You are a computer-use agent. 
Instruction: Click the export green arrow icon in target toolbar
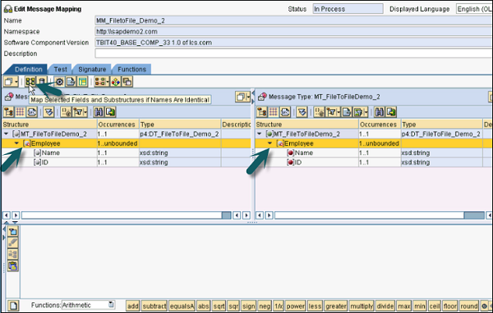[x=391, y=112]
